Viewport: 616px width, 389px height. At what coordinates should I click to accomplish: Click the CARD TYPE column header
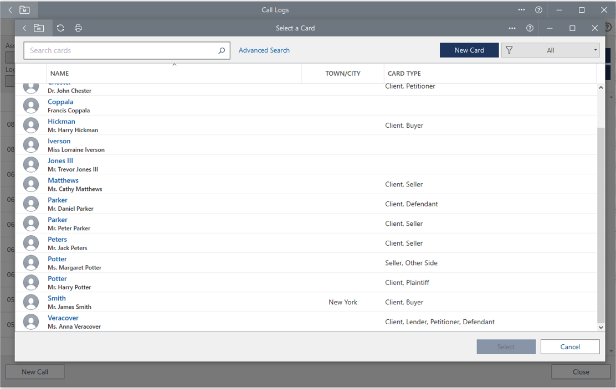(404, 74)
